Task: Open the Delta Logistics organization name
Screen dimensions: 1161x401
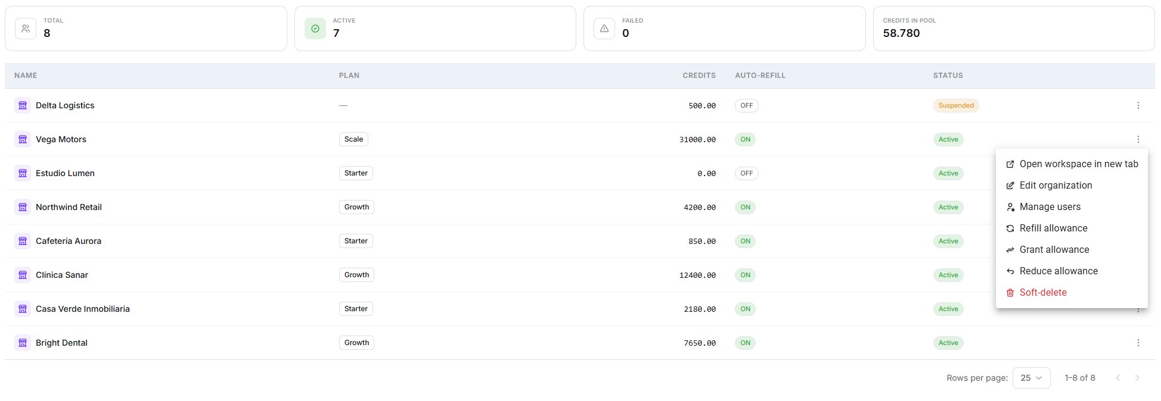Action: [x=65, y=105]
